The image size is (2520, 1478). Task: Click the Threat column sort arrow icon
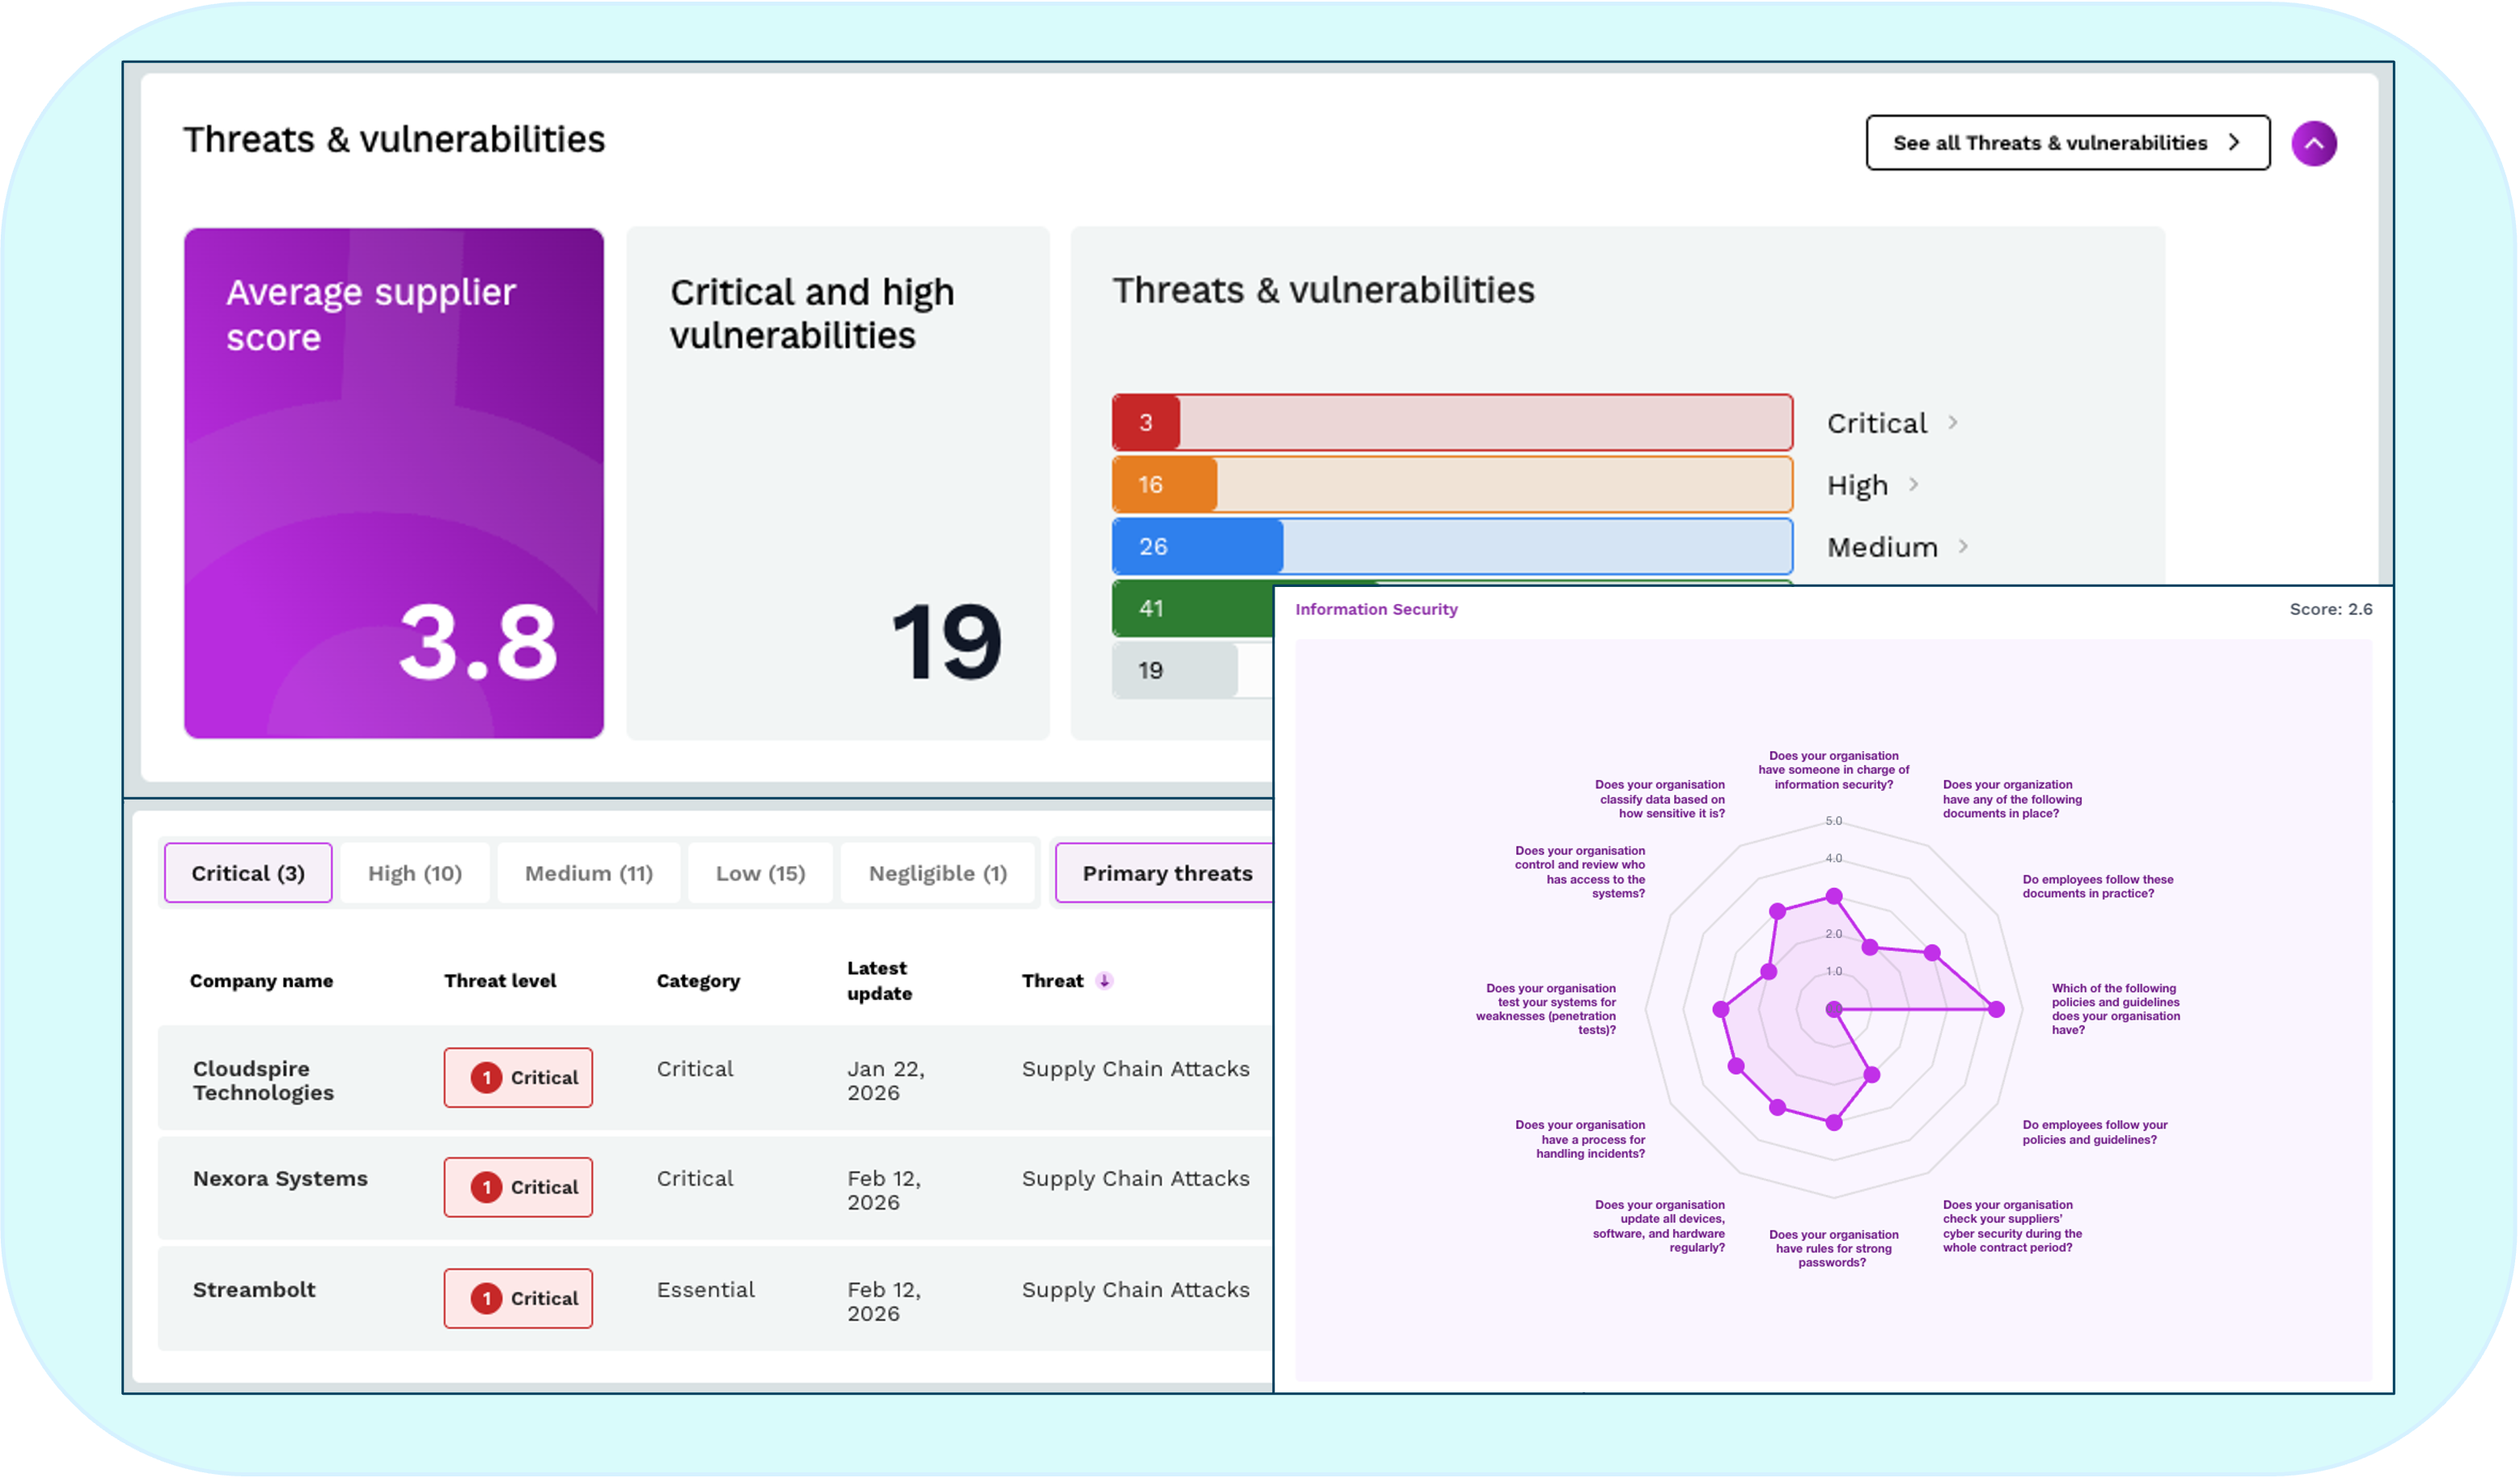point(1104,981)
